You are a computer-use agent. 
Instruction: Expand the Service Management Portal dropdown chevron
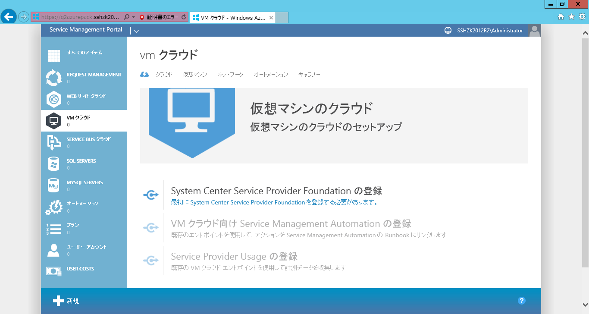[136, 31]
